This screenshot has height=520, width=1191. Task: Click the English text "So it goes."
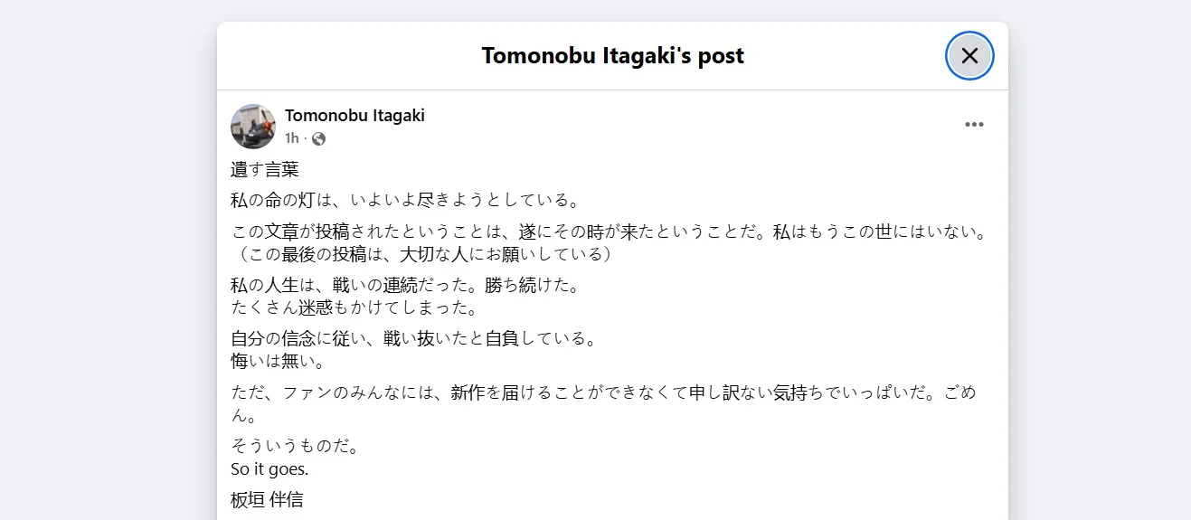pyautogui.click(x=269, y=469)
